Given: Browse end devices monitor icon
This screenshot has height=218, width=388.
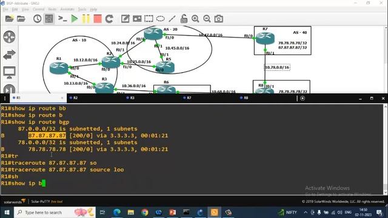Looking at the screenshot, I should 9,73.
